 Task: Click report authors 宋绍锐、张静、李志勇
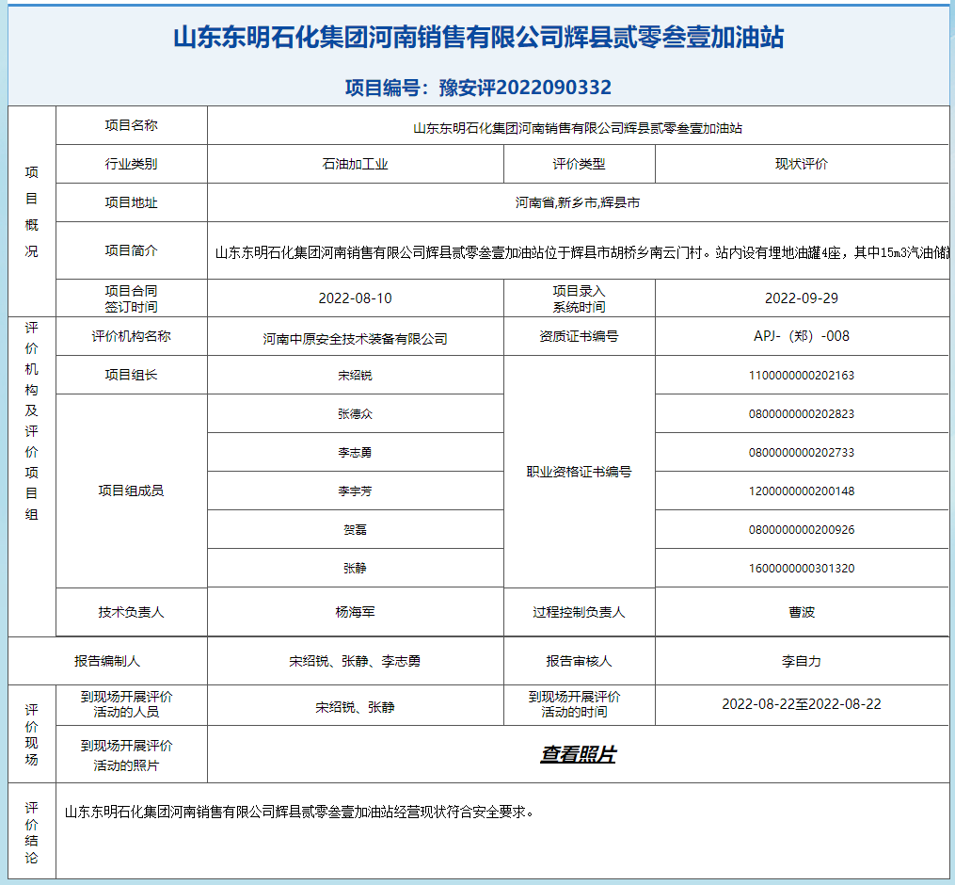point(355,661)
